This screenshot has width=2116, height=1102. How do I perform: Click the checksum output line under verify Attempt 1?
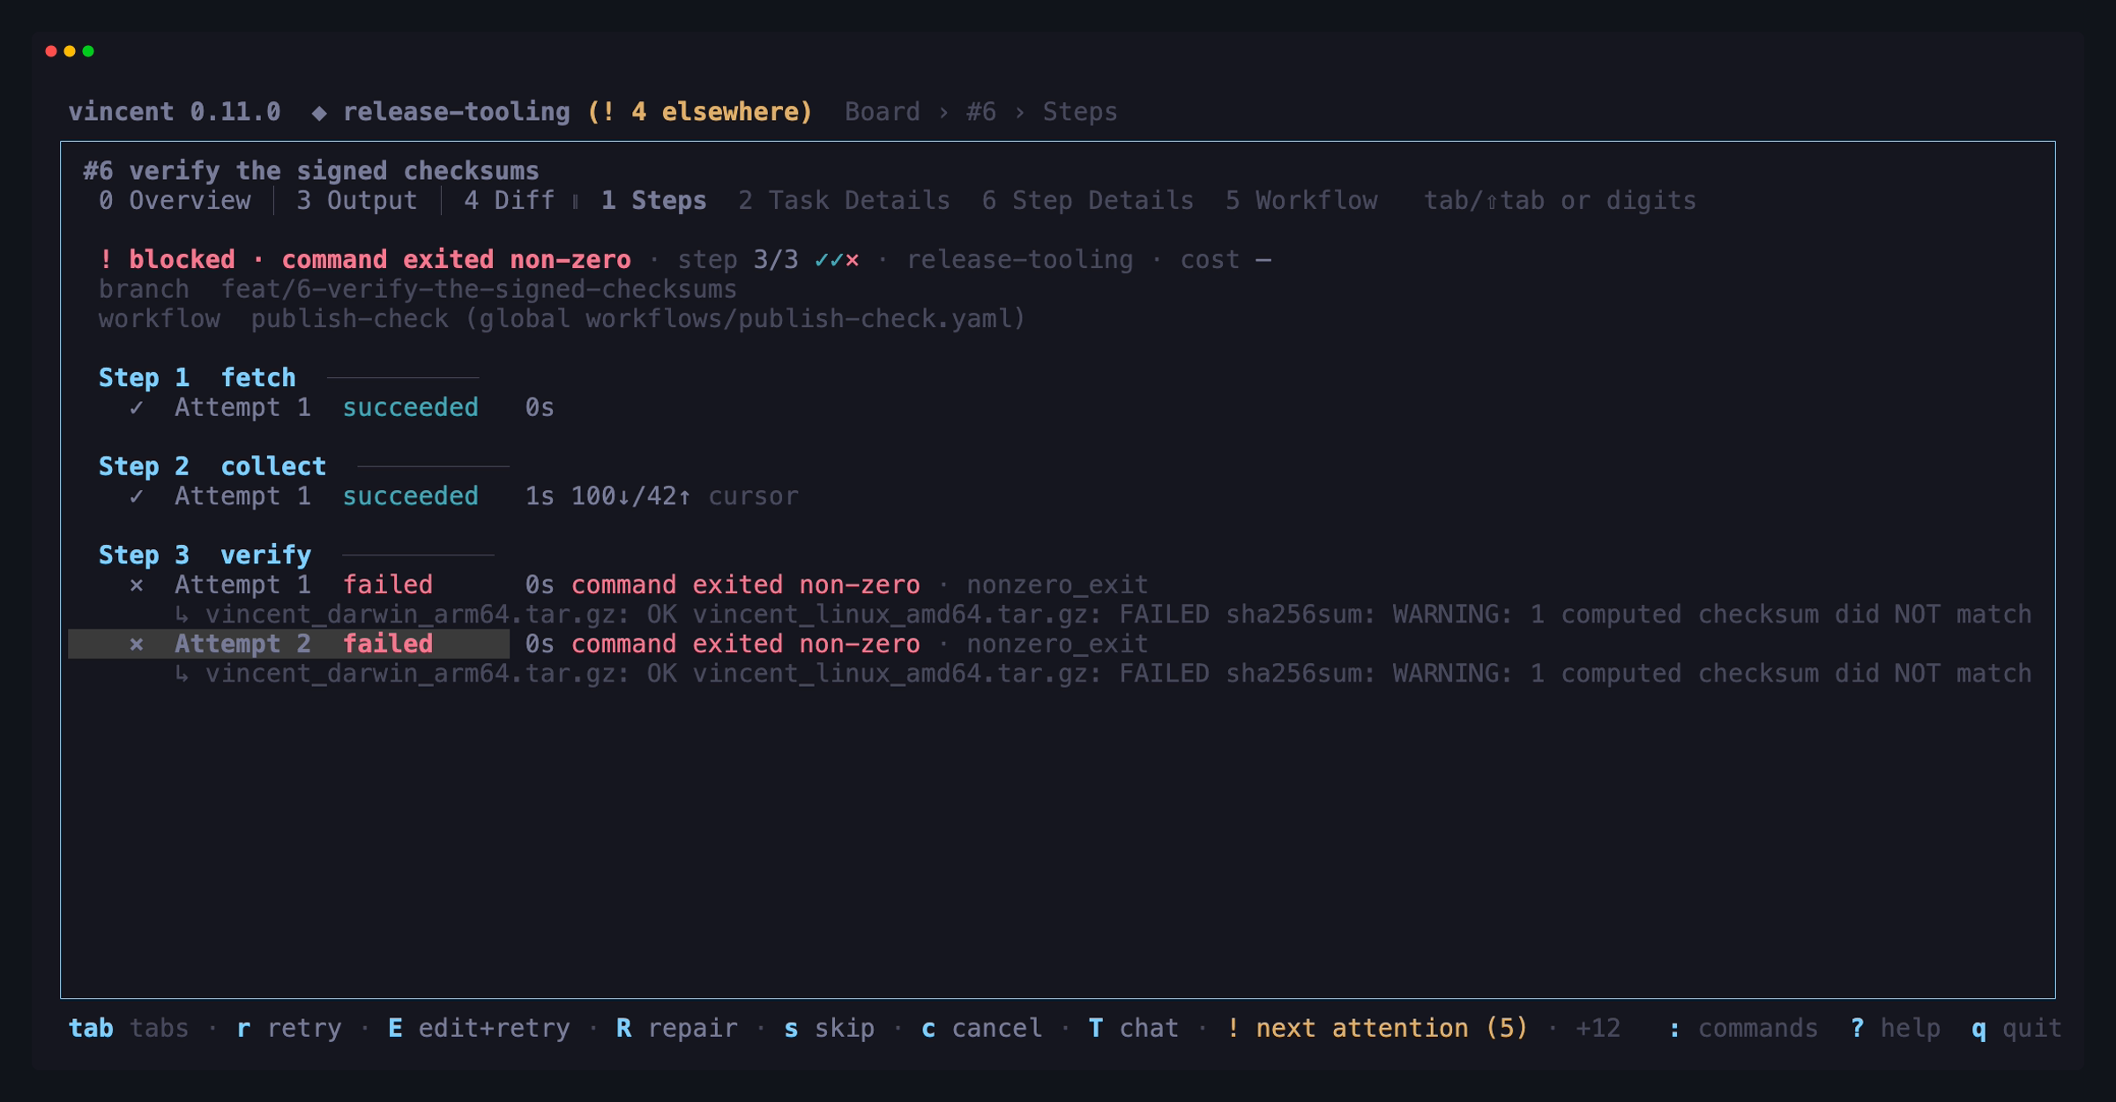click(1103, 614)
